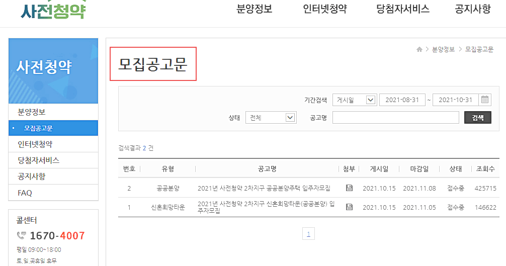Open 분양정보 in top navigation
Viewport: 506px width, 266px height.
pyautogui.click(x=255, y=9)
